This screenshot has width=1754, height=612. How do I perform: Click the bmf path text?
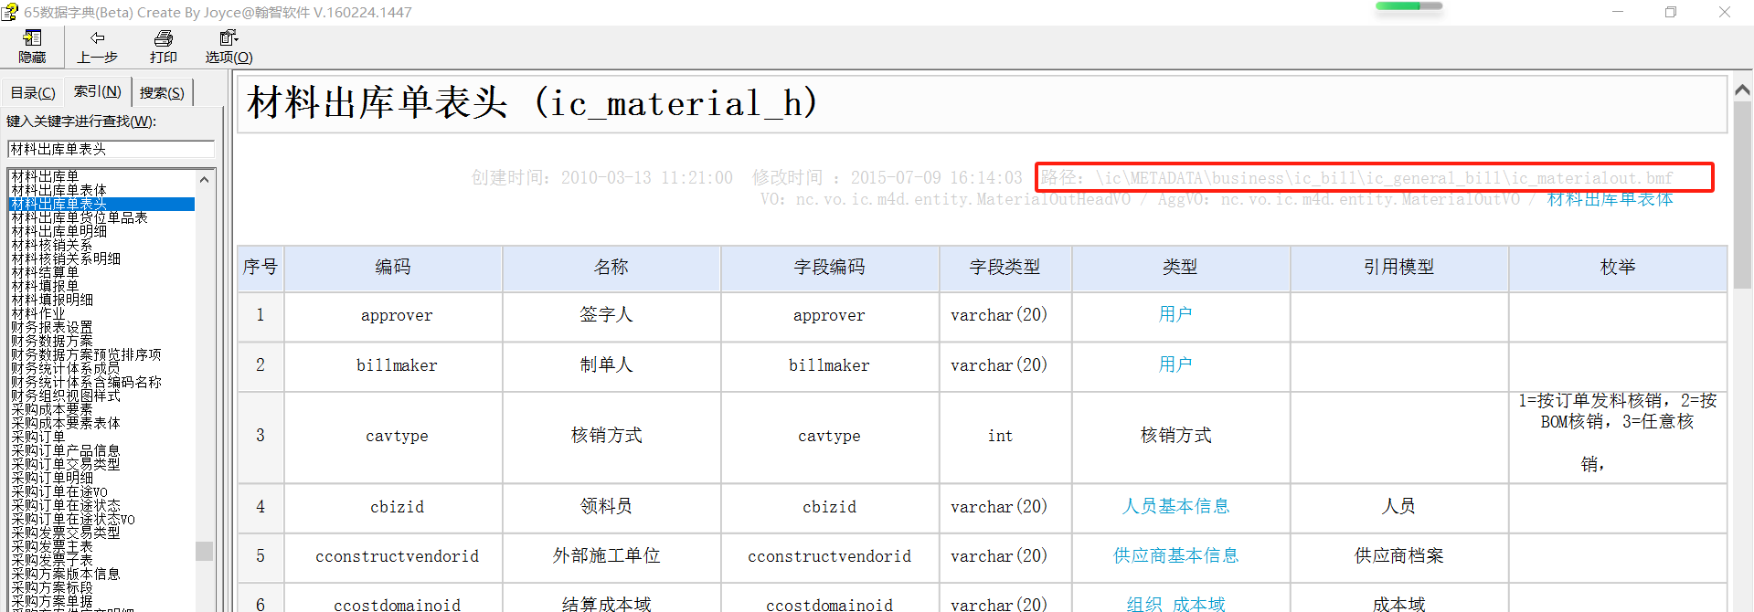pyautogui.click(x=1357, y=178)
